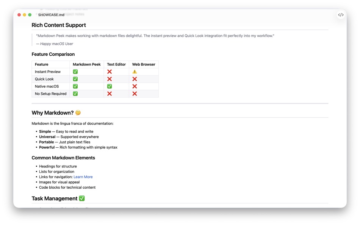The width and height of the screenshot is (360, 225).
Task: Click the Rich Content Support heading
Action: point(59,25)
